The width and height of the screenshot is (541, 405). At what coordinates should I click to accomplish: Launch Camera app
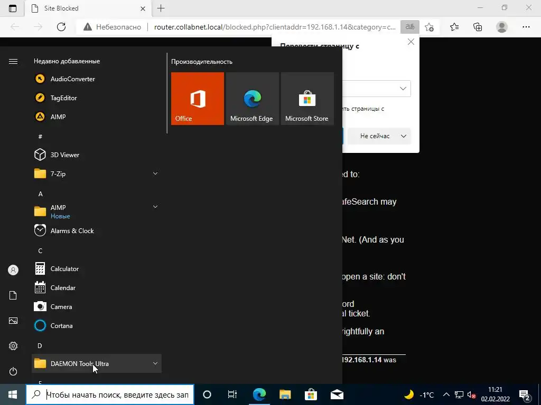[97, 306]
